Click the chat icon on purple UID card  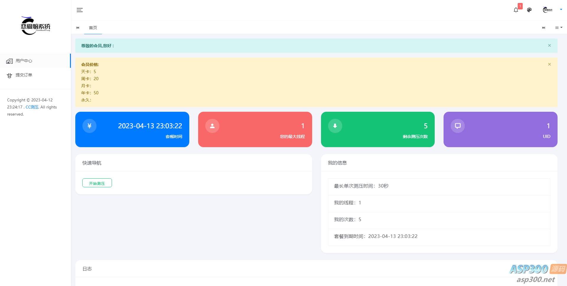(457, 126)
